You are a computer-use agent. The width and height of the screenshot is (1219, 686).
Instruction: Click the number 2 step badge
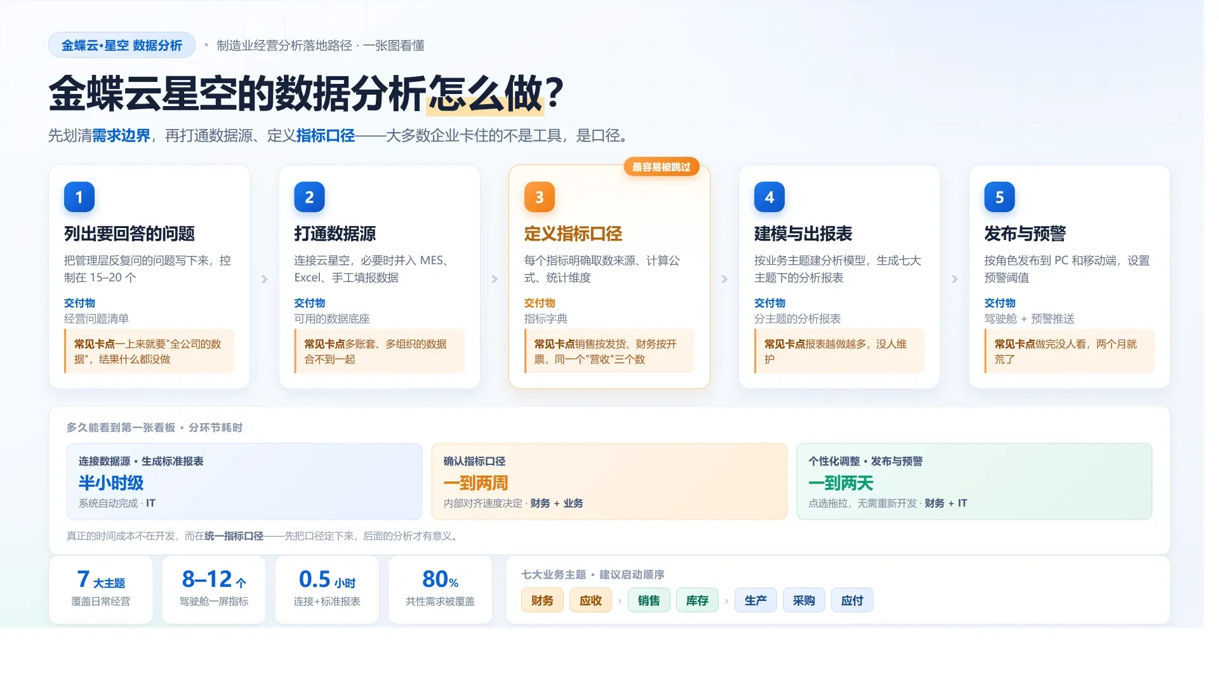click(309, 197)
